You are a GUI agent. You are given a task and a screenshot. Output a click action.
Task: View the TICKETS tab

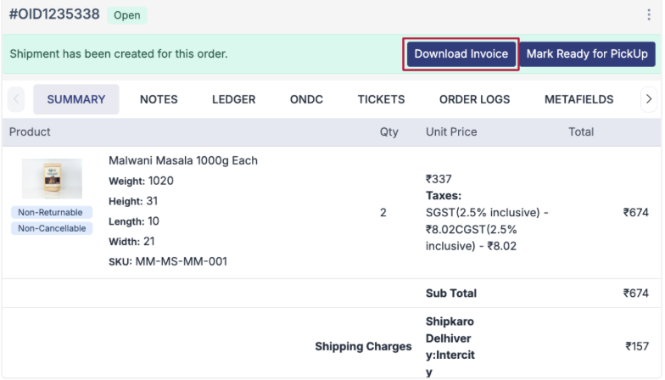(381, 99)
